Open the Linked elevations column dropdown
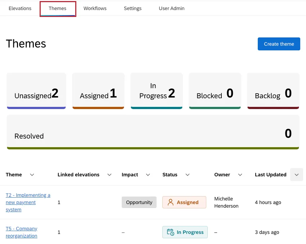This screenshot has height=244, width=306. (109, 175)
